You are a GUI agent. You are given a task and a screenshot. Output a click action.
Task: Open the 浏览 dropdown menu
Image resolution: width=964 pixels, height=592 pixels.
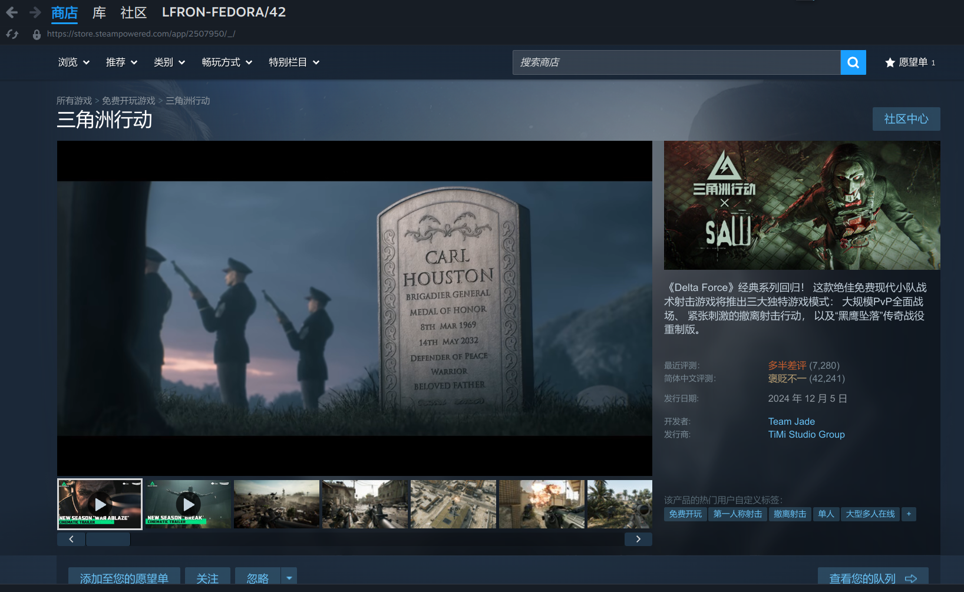[x=74, y=62]
